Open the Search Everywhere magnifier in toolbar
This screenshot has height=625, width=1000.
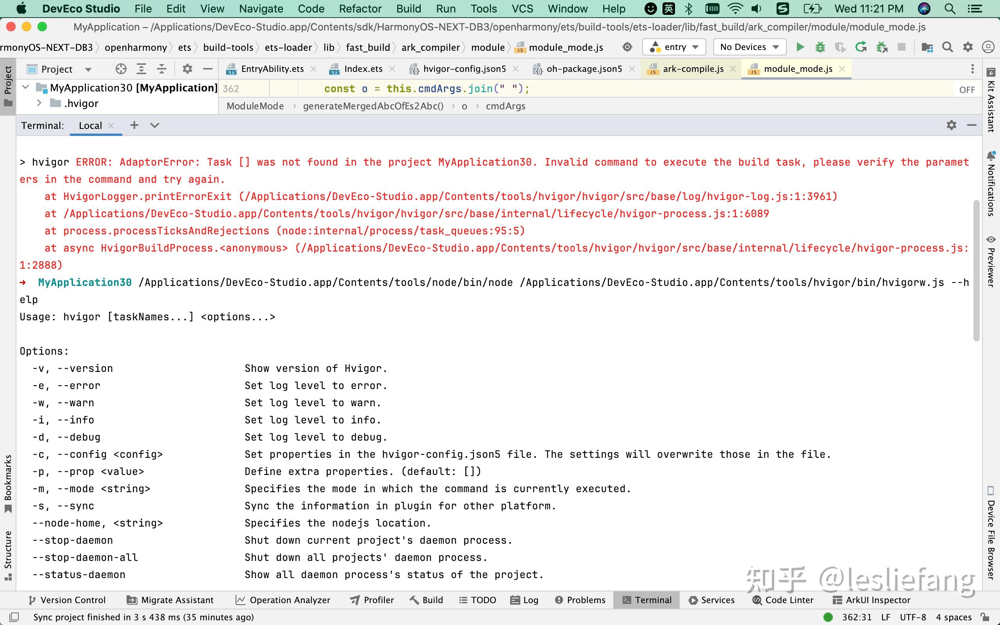948,47
